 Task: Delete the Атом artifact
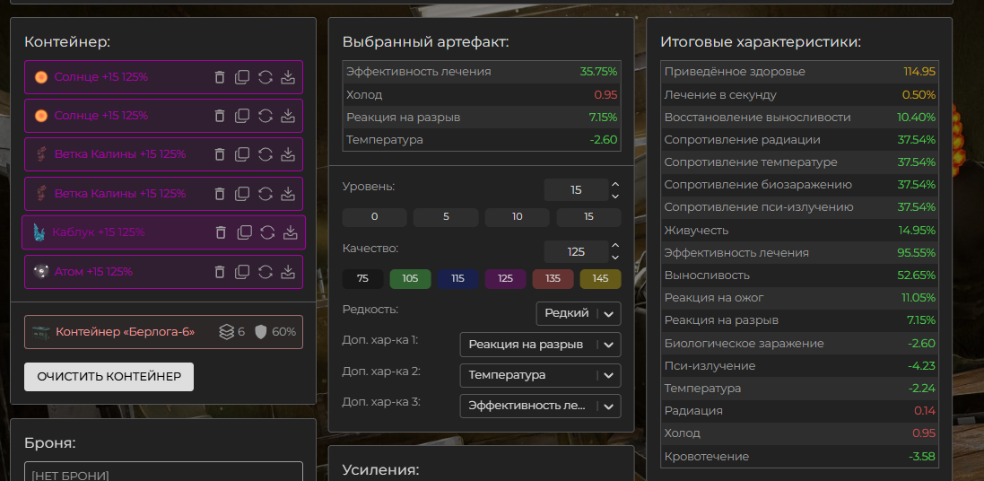pos(220,272)
